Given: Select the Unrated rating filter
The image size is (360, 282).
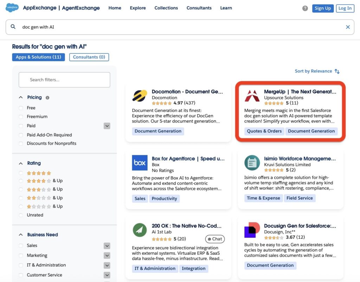Looking at the screenshot, I should [21, 215].
